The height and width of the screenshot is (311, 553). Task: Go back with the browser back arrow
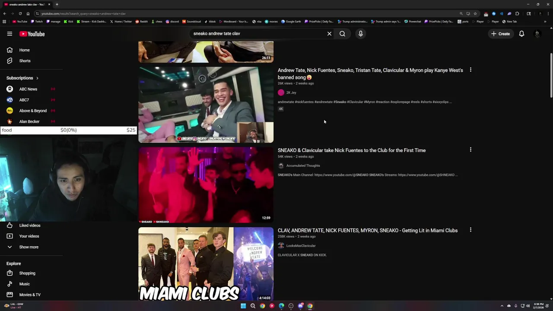click(4, 13)
